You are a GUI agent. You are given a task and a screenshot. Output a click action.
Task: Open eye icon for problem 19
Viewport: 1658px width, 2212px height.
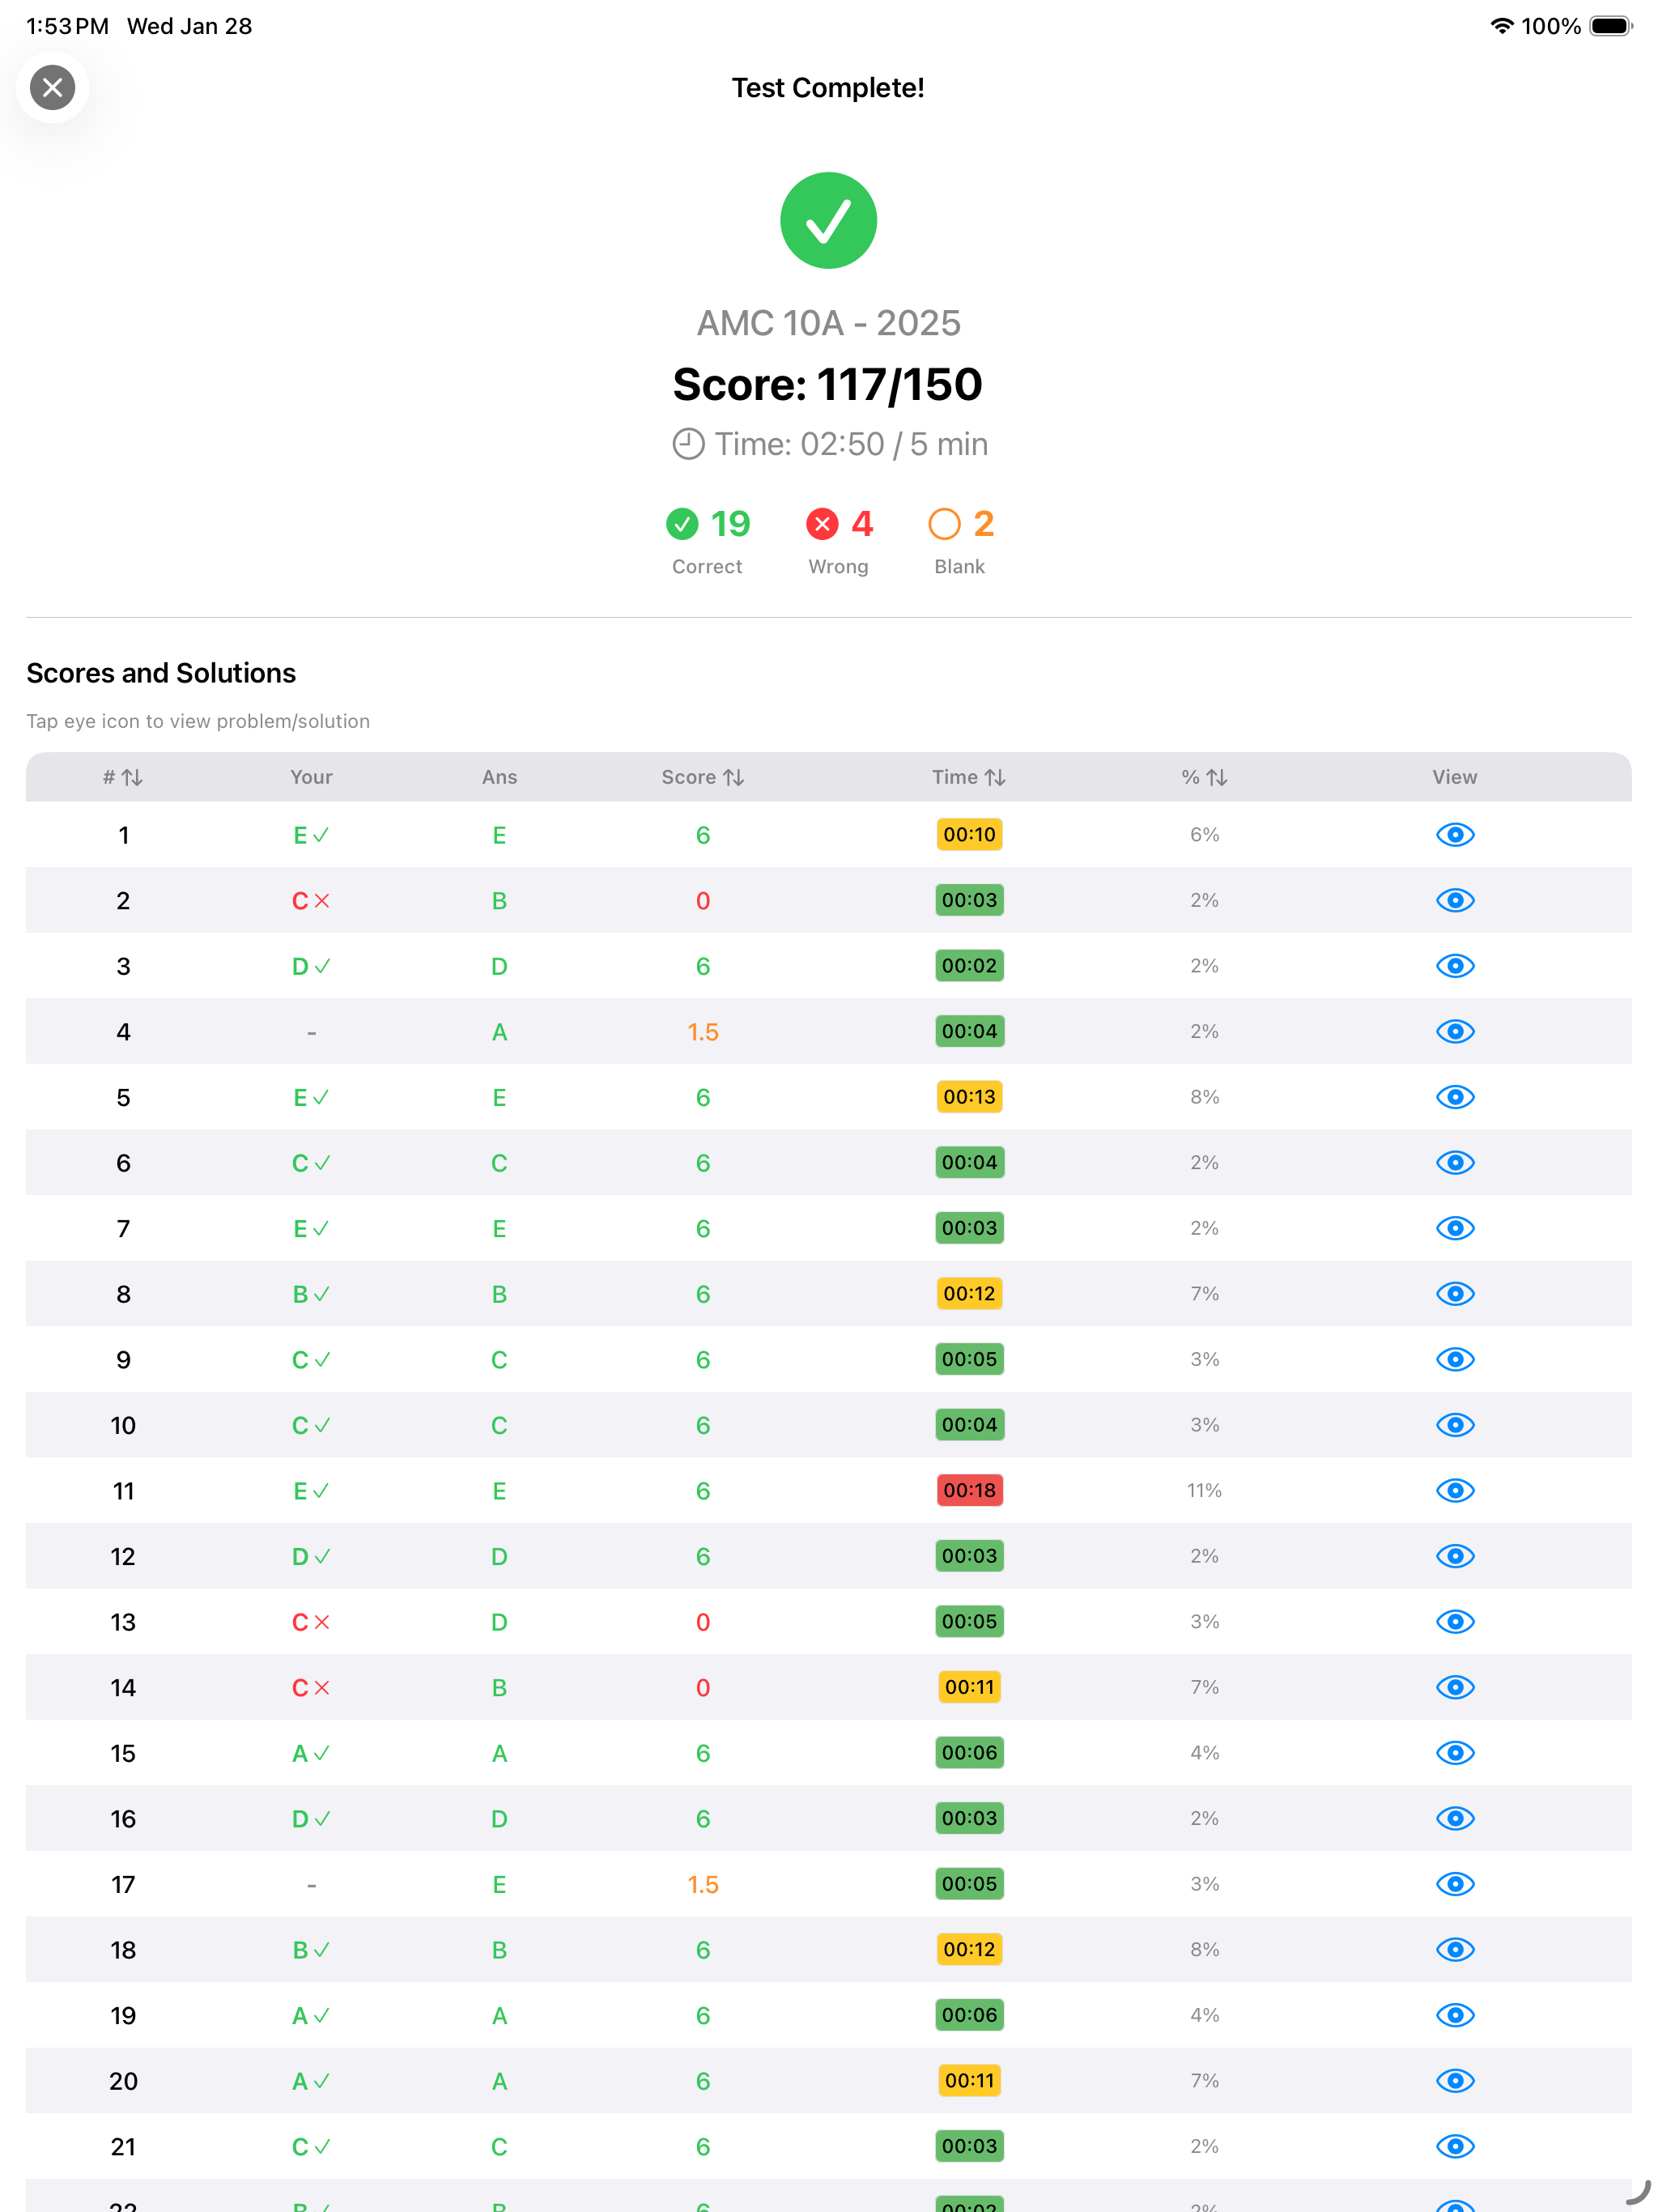(x=1455, y=2016)
